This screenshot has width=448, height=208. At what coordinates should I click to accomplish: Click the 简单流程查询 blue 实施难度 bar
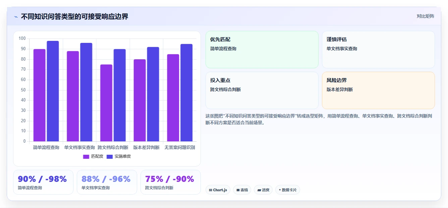[53, 91]
